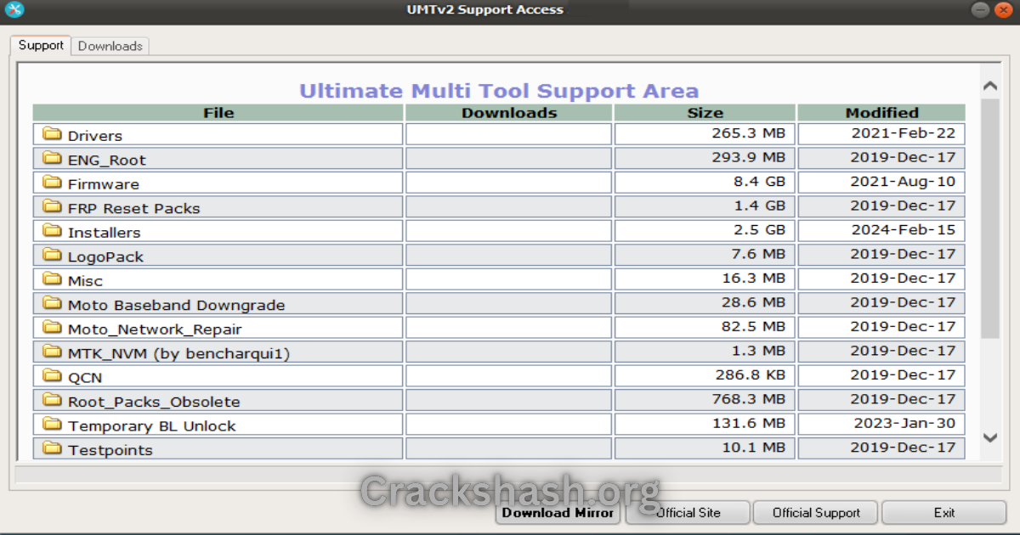Viewport: 1020px width, 535px height.
Task: Click the 131.6 MB size cell
Action: pos(705,424)
